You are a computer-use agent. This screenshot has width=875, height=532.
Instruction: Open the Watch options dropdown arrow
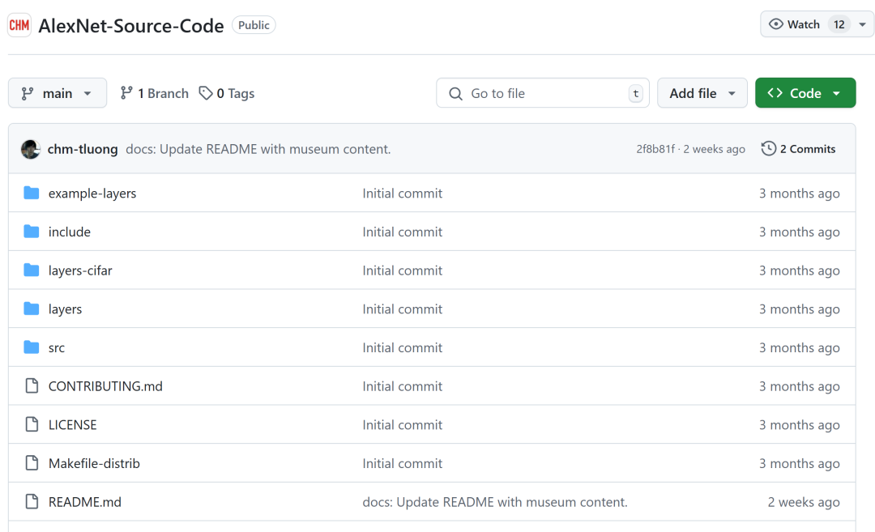pos(862,24)
